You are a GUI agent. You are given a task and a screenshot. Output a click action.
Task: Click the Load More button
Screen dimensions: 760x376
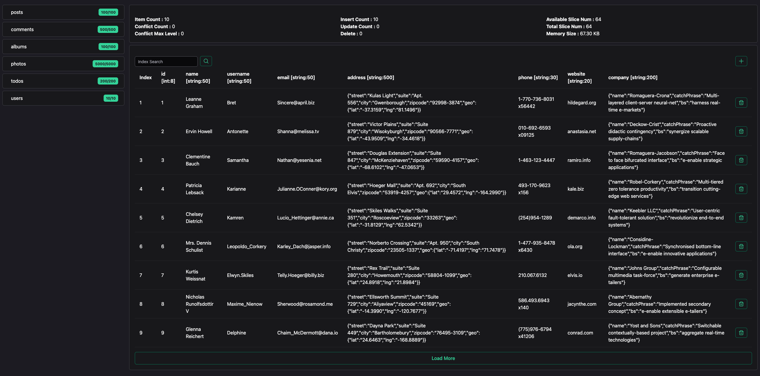click(x=443, y=358)
